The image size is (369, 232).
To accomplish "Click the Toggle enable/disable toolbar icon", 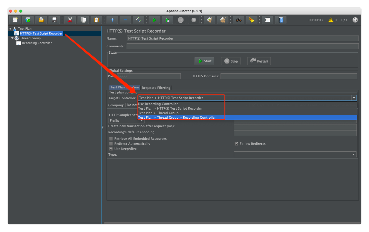I will [x=138, y=20].
